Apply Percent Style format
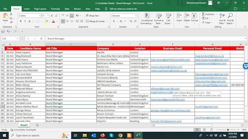The height and width of the screenshot is (139, 248). [x=121, y=21]
